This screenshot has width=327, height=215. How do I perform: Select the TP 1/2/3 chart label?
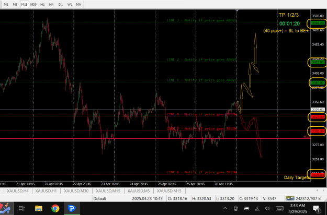289,15
